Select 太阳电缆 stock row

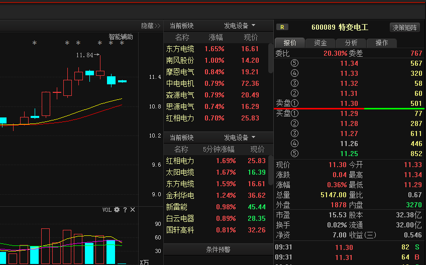pos(216,172)
